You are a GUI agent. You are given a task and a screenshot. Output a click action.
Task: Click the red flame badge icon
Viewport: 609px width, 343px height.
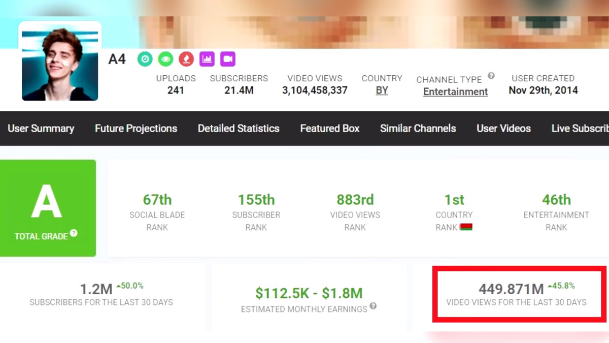[x=186, y=59]
